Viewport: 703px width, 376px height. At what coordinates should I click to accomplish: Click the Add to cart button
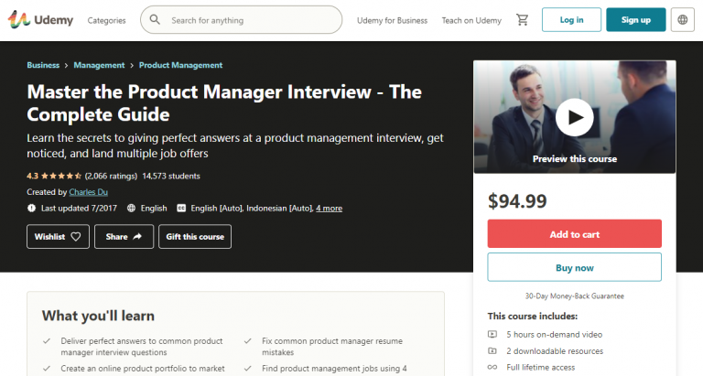tap(574, 234)
